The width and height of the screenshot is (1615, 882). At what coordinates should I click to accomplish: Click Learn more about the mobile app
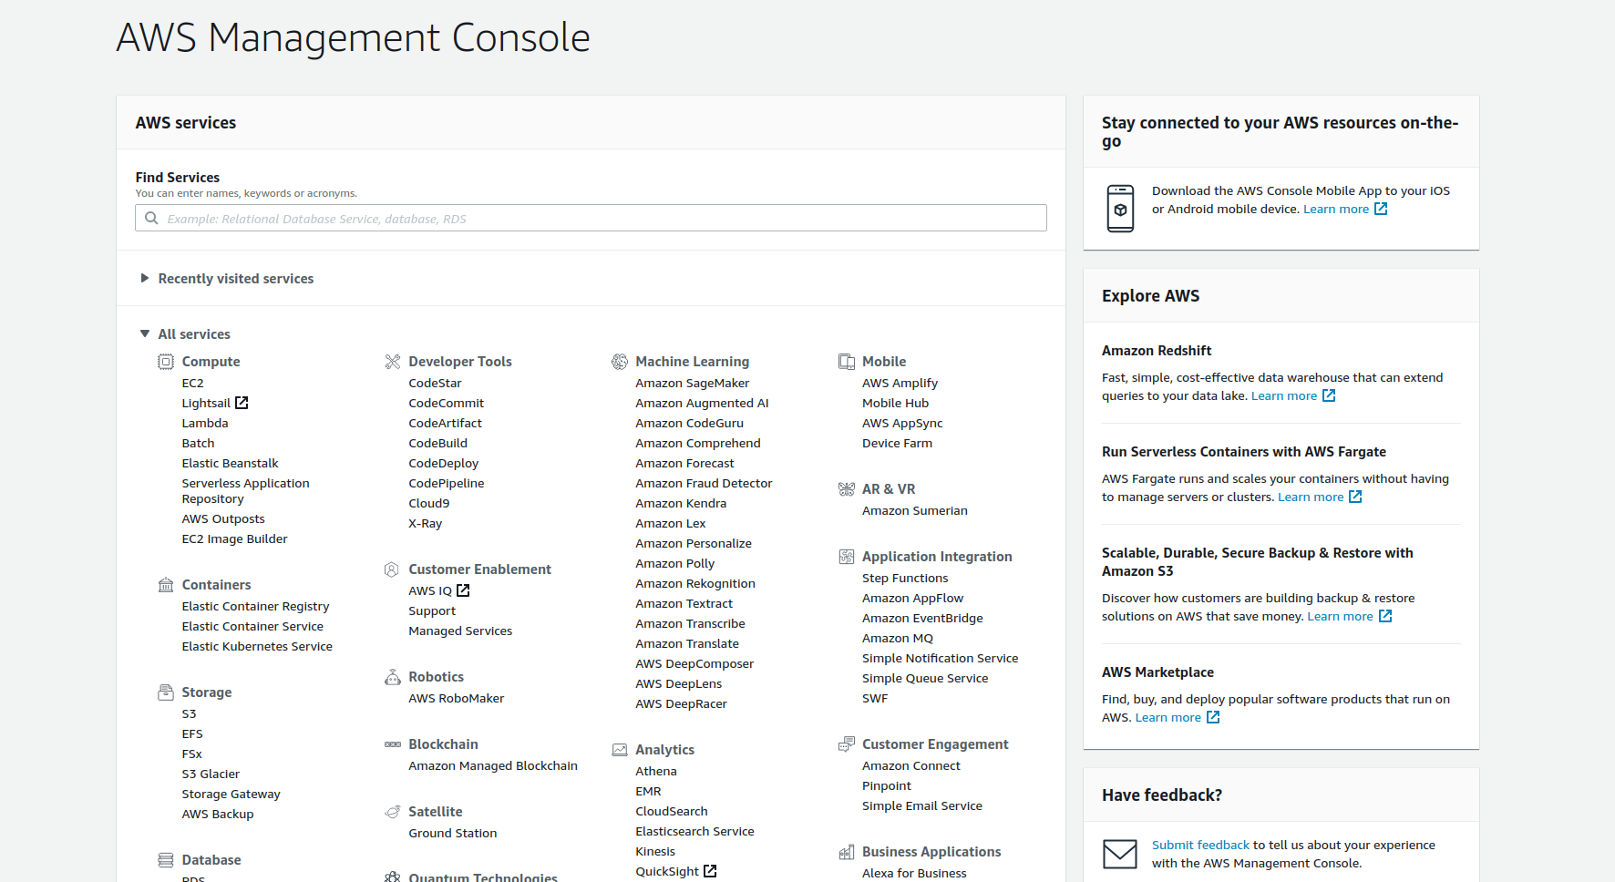[x=1336, y=209]
